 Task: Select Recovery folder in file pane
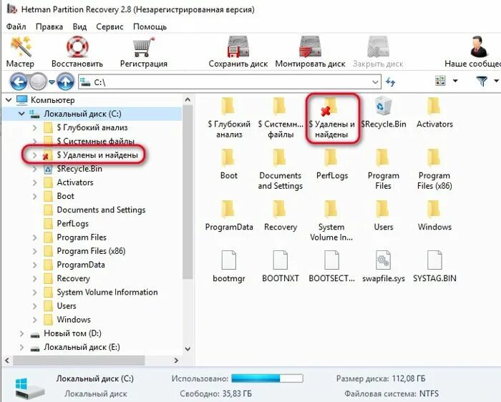[x=281, y=216]
